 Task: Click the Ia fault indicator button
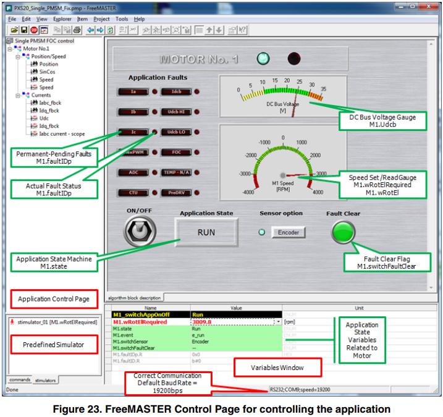(x=133, y=92)
